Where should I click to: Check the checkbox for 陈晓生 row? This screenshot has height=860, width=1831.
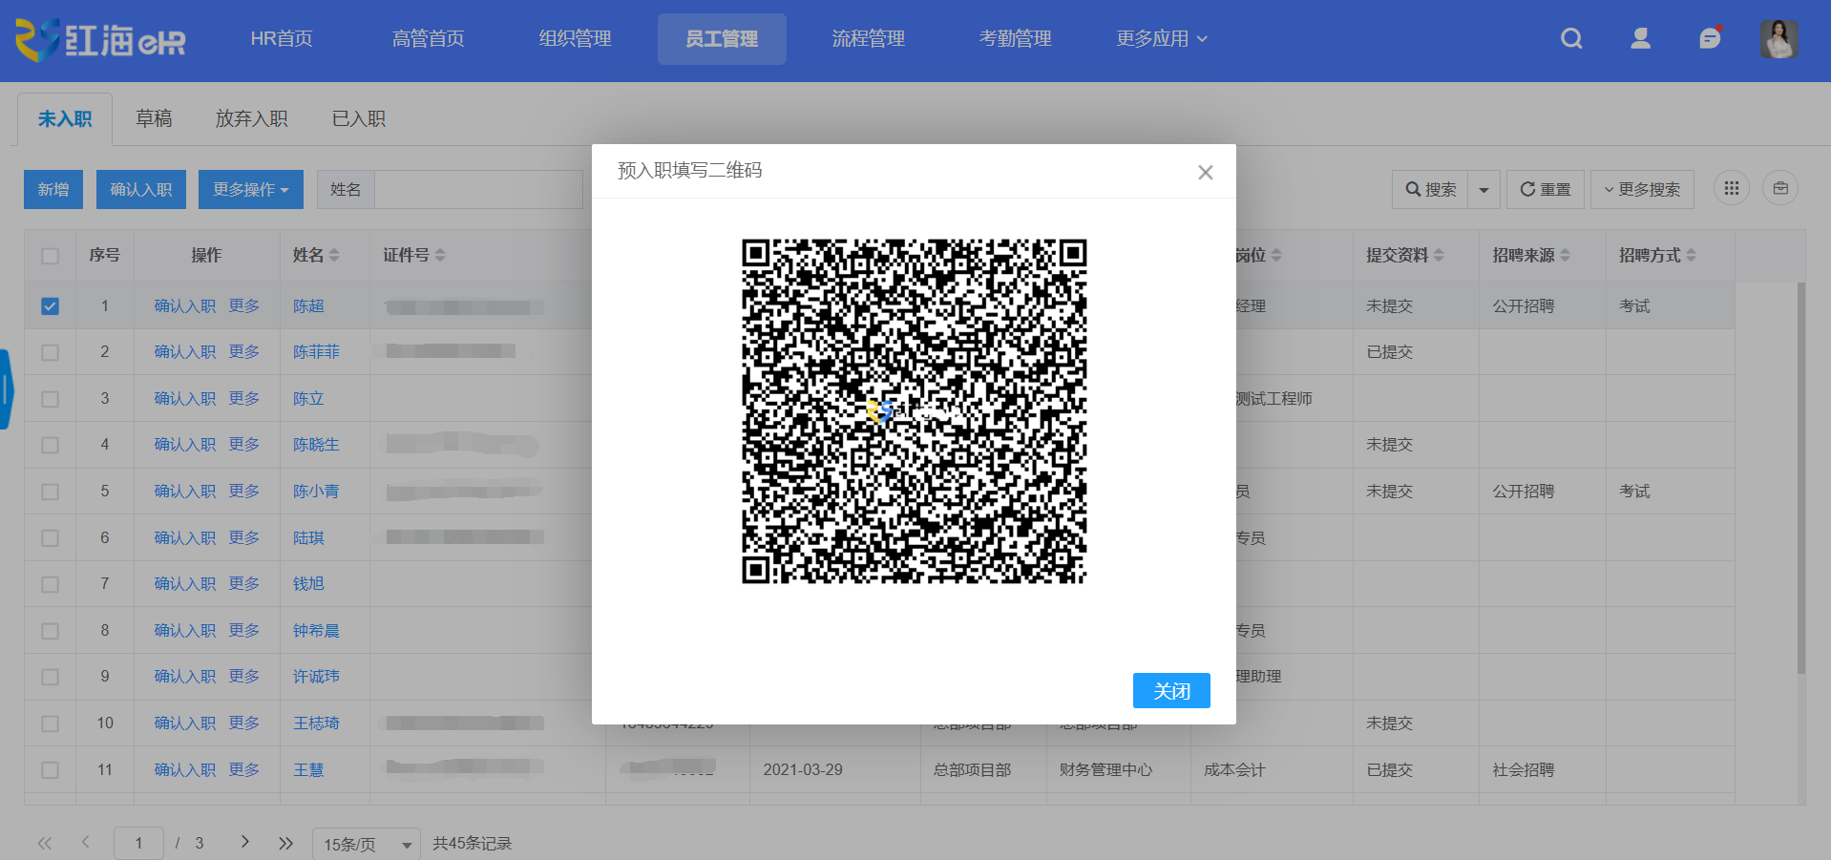pos(51,445)
